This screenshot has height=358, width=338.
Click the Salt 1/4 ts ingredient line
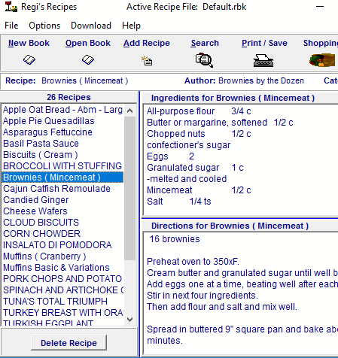tap(179, 202)
